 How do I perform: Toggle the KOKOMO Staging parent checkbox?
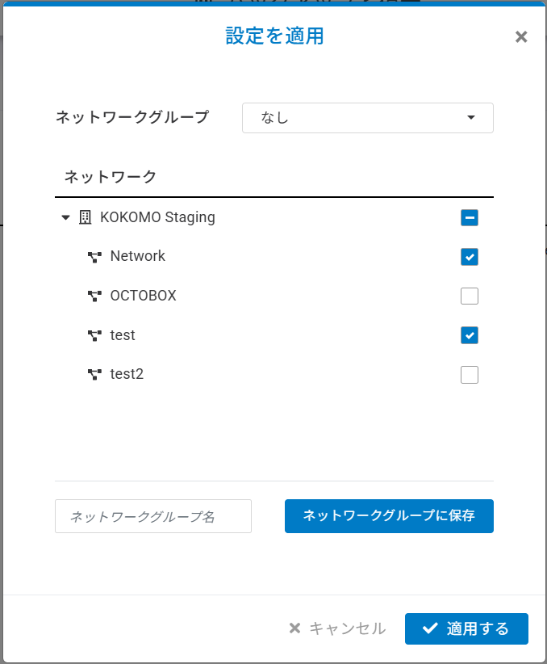tap(470, 217)
